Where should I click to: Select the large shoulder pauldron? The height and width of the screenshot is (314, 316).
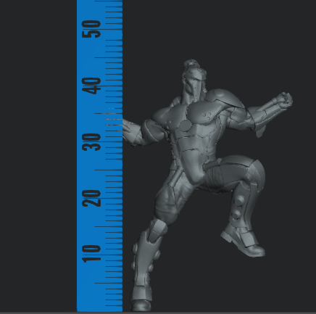coord(225,99)
